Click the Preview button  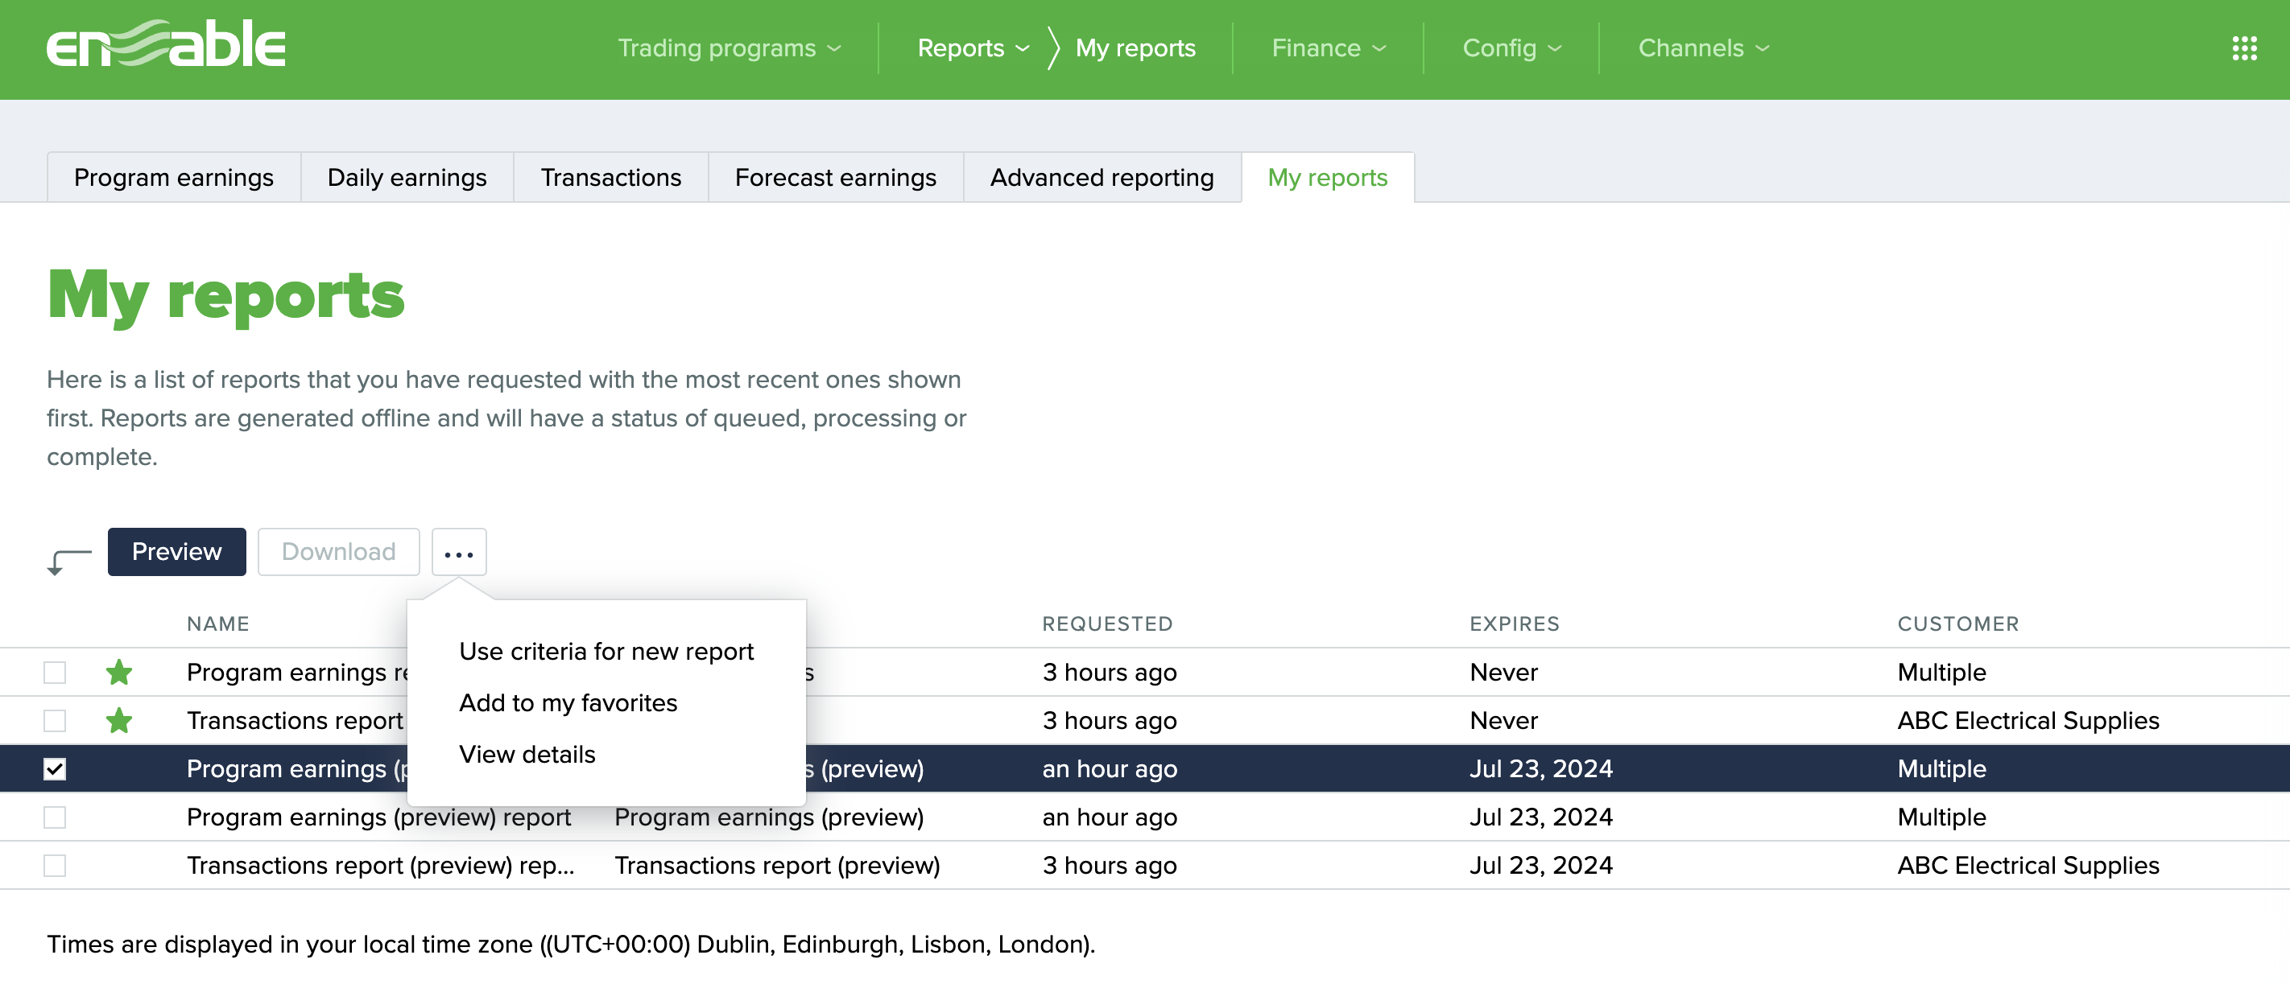point(176,552)
